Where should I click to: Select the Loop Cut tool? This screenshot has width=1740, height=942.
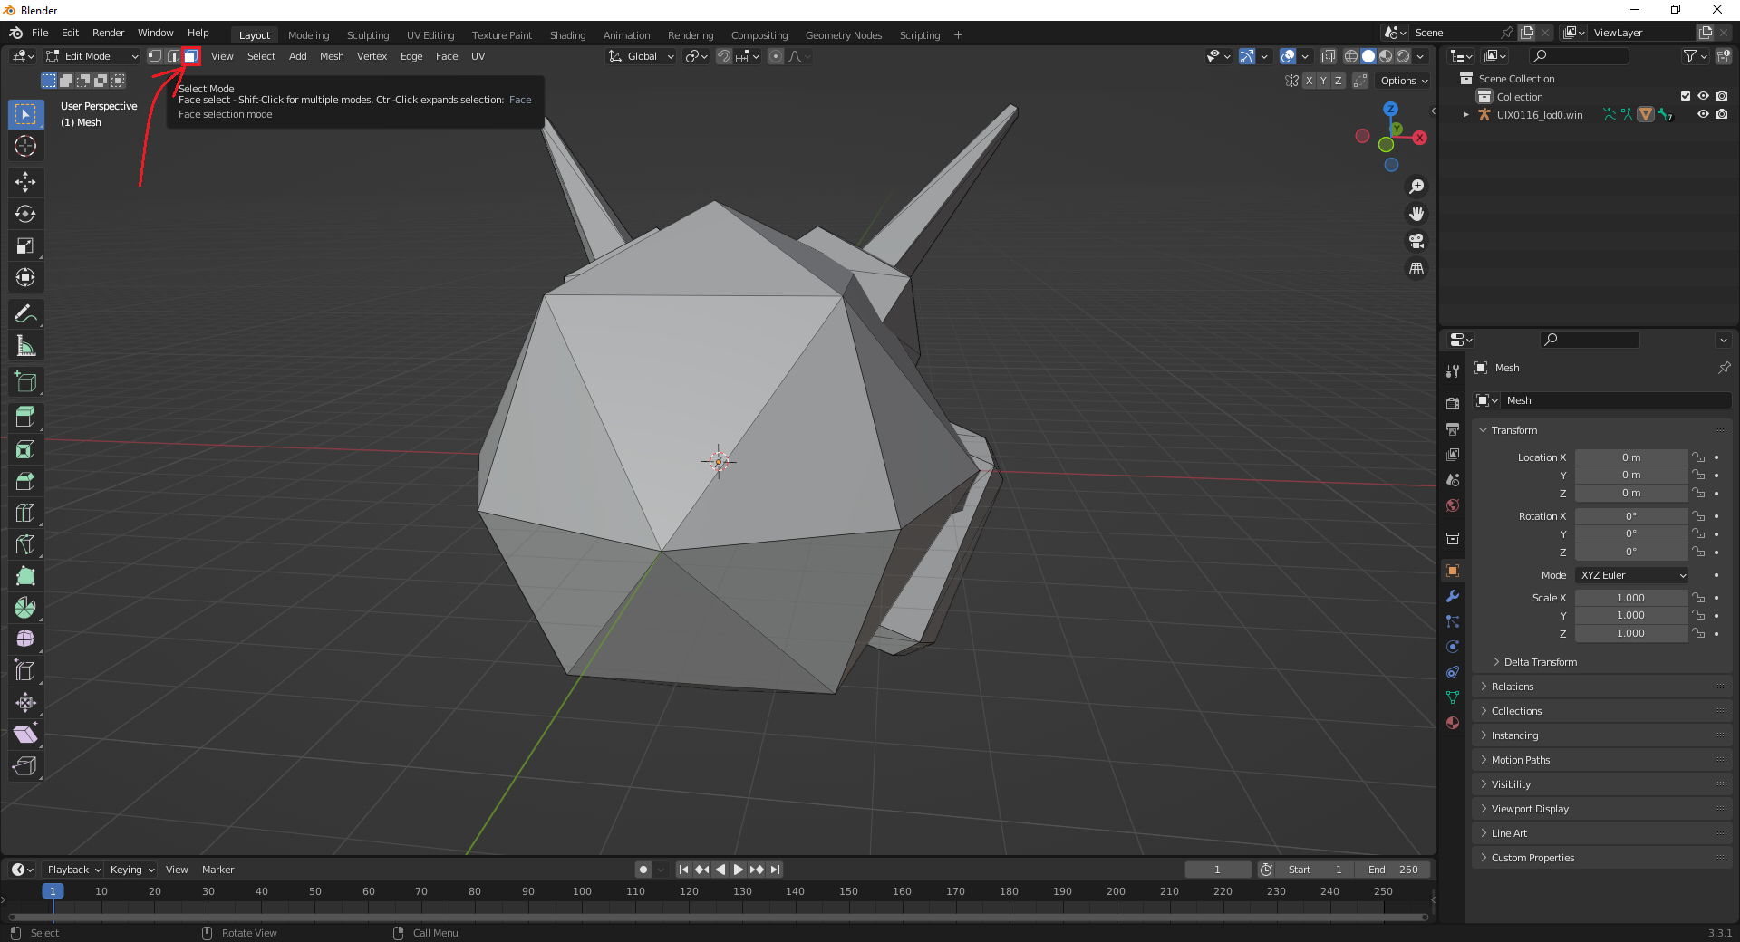pyautogui.click(x=25, y=513)
